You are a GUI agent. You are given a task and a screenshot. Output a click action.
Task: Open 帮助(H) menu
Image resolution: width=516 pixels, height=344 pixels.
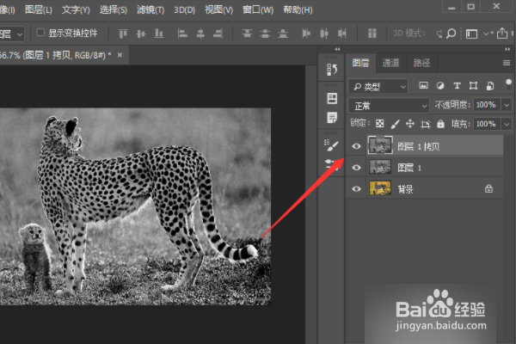(x=298, y=9)
